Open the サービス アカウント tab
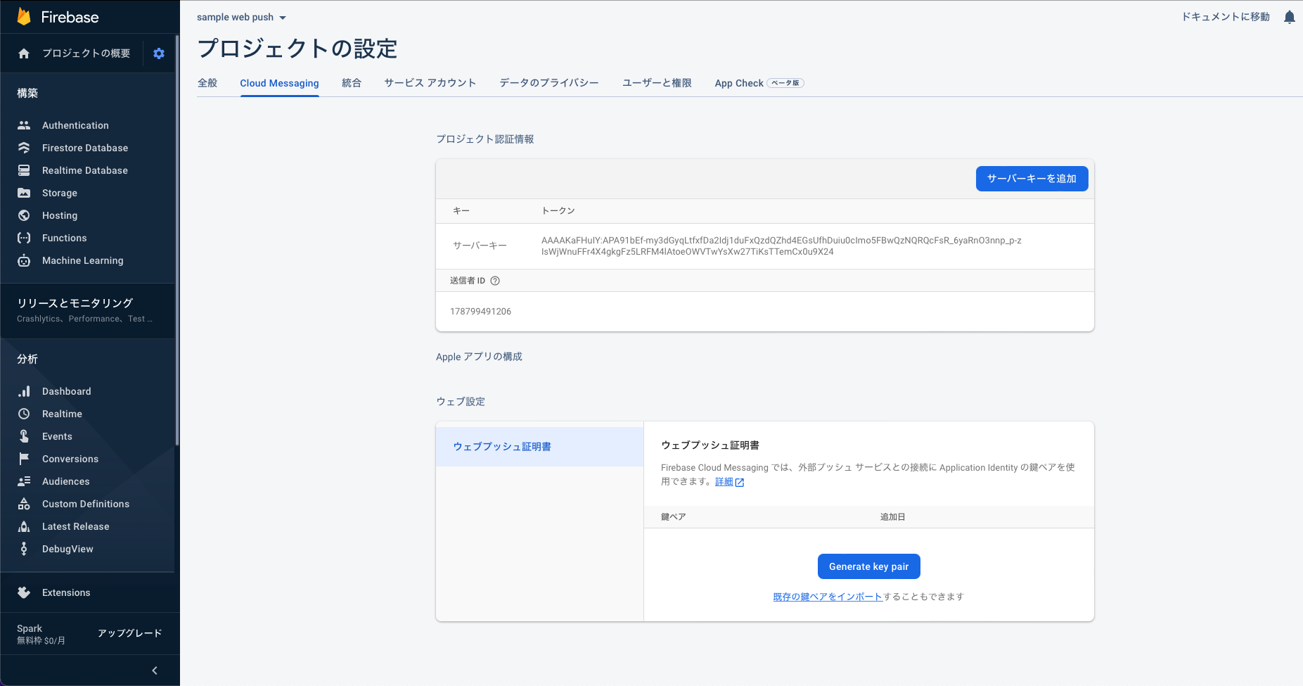This screenshot has width=1303, height=686. click(430, 83)
